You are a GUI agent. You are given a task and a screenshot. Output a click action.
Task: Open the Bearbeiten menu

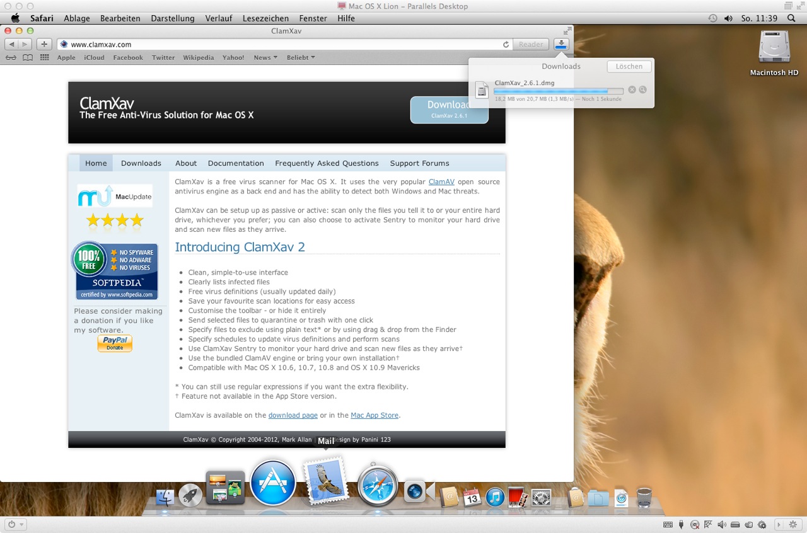pyautogui.click(x=120, y=18)
